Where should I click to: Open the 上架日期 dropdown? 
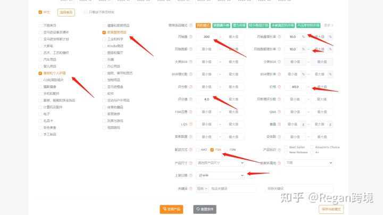(x=220, y=176)
